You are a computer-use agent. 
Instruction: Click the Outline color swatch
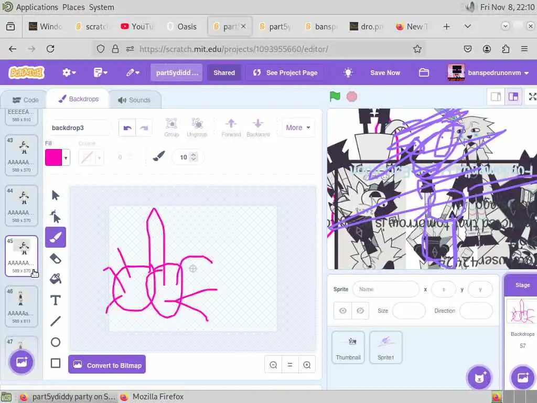87,157
